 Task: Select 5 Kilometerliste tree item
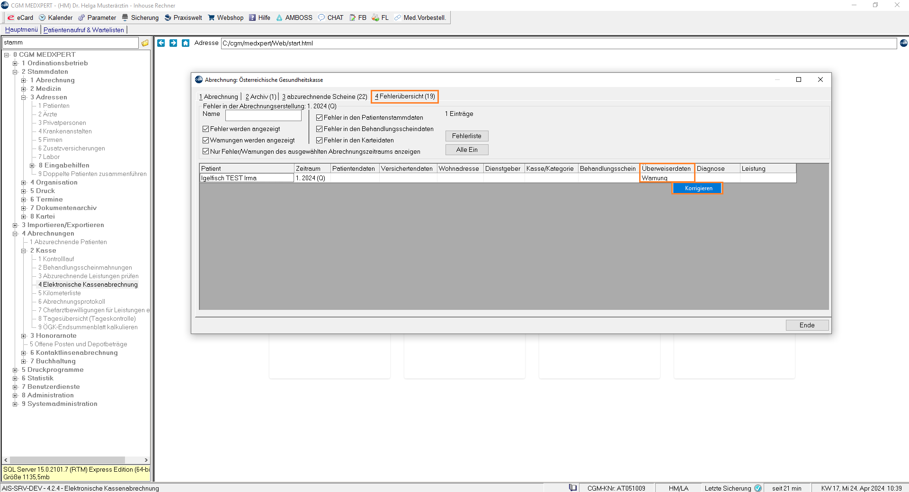[x=59, y=293]
